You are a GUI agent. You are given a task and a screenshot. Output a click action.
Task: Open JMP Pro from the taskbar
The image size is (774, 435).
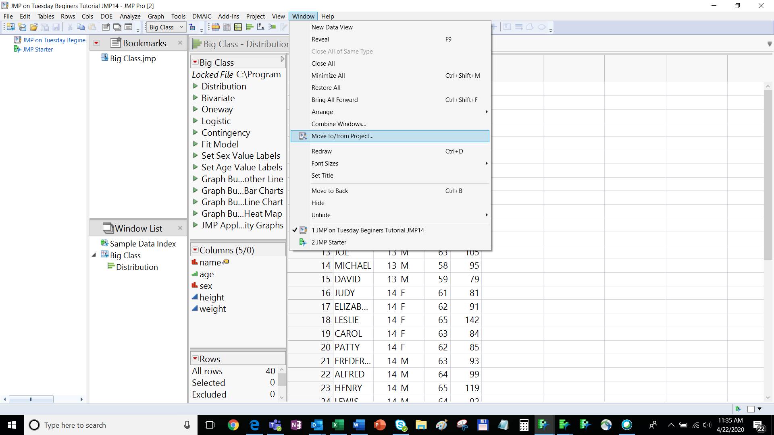pos(544,425)
